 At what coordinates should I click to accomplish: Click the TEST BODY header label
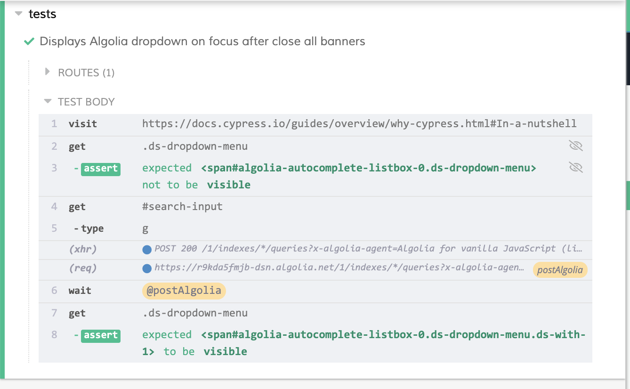pyautogui.click(x=86, y=101)
